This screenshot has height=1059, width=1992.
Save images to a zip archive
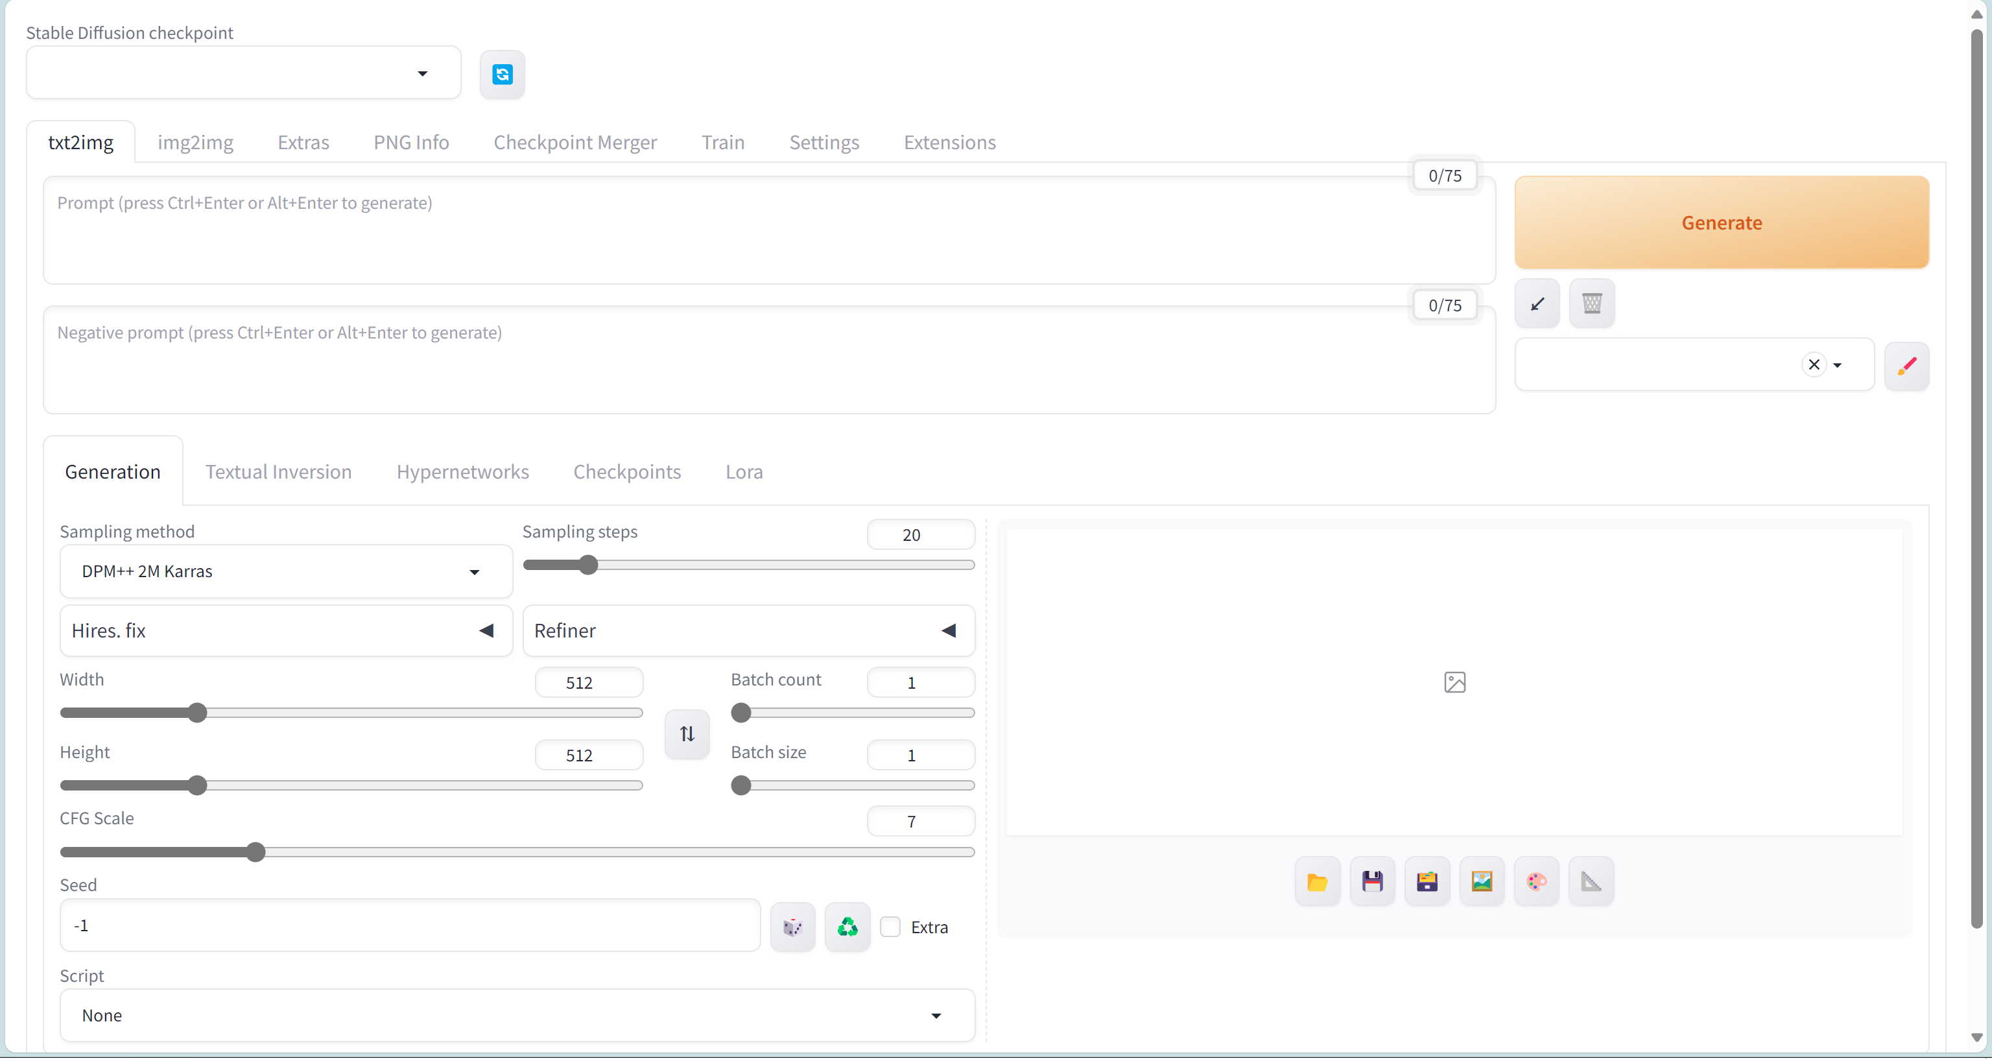[1427, 881]
